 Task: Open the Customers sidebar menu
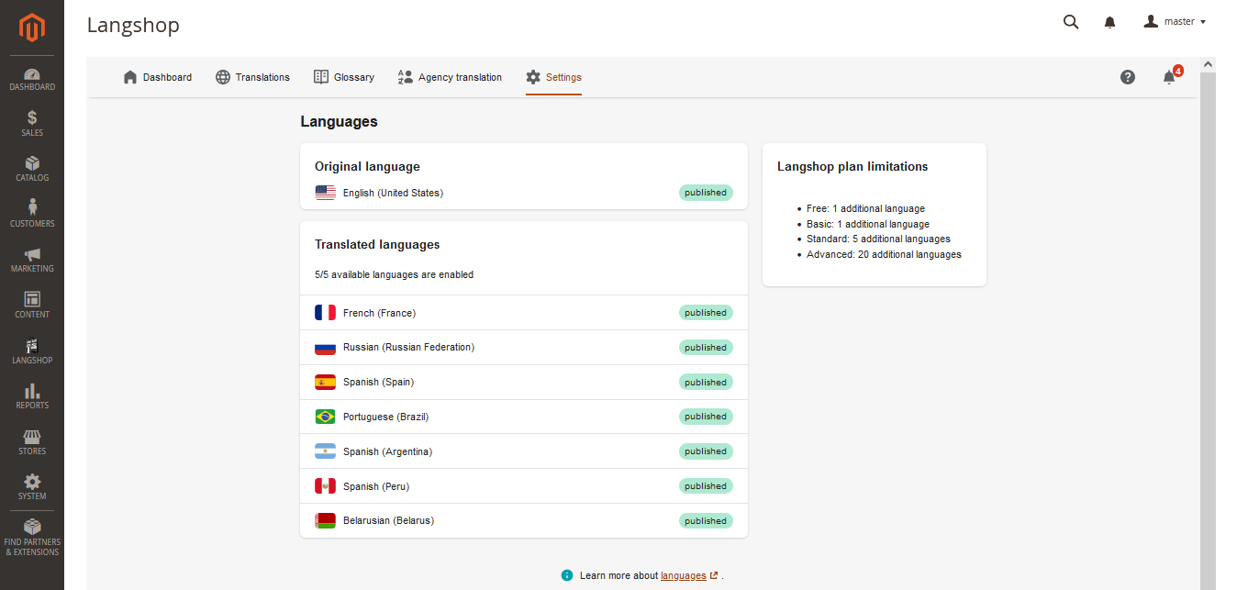(32, 214)
